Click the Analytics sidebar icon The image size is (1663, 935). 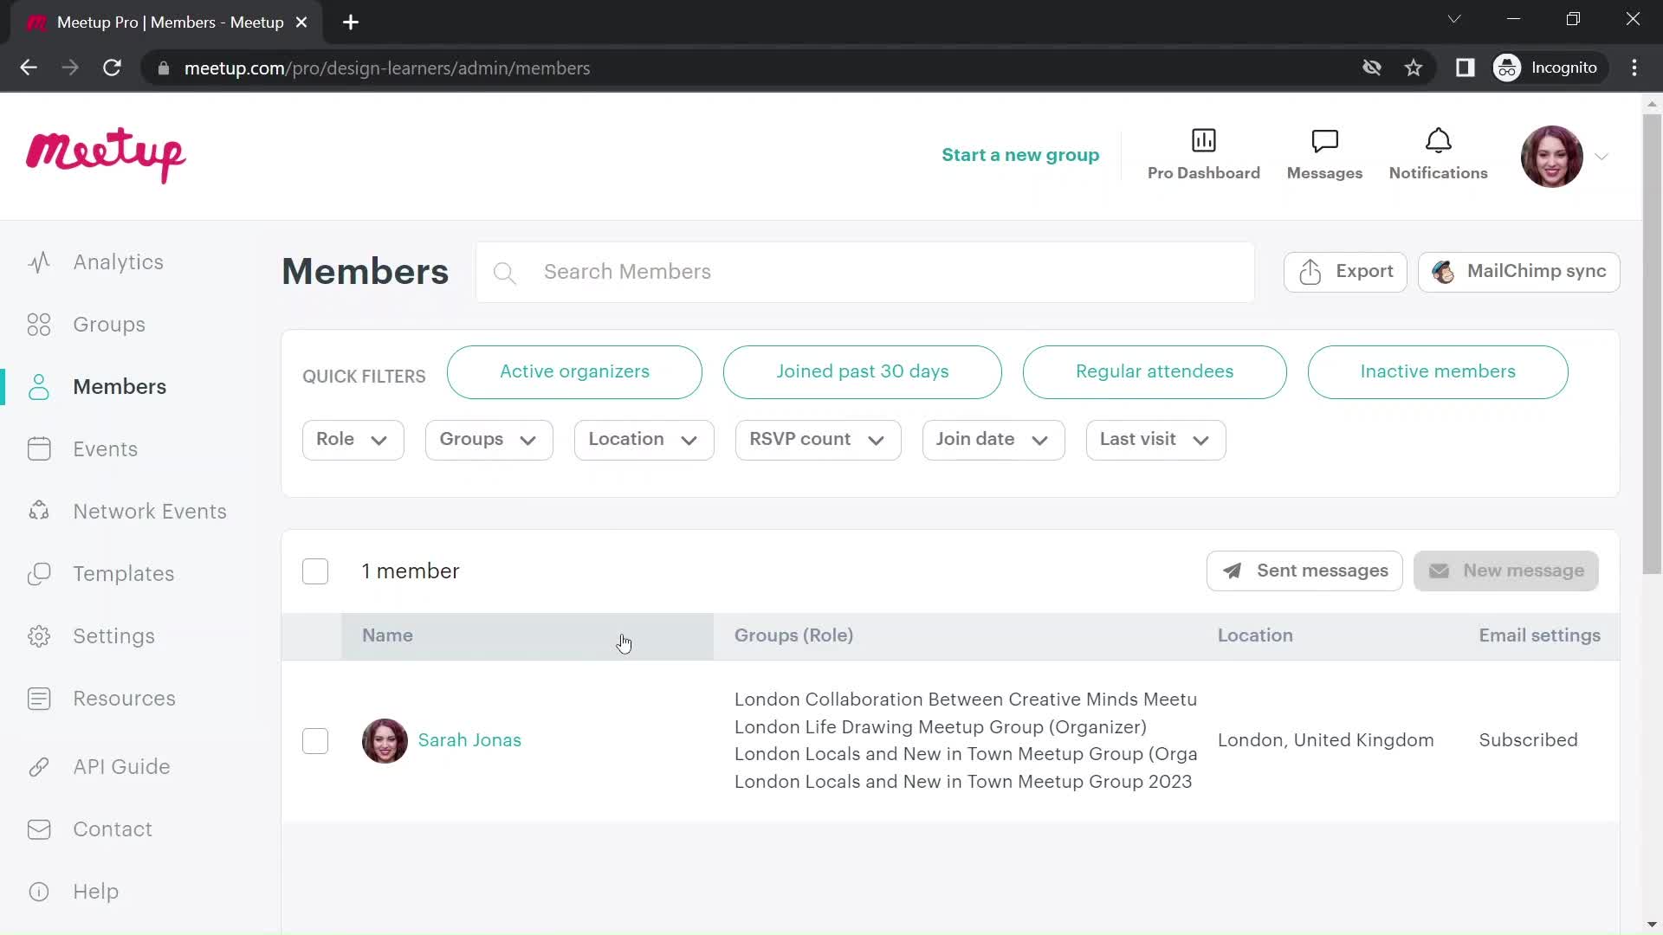click(x=40, y=262)
